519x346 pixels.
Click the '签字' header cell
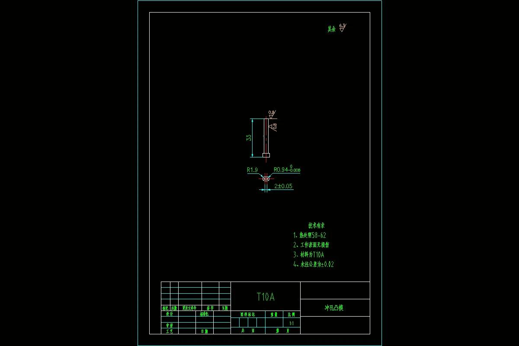click(x=210, y=308)
